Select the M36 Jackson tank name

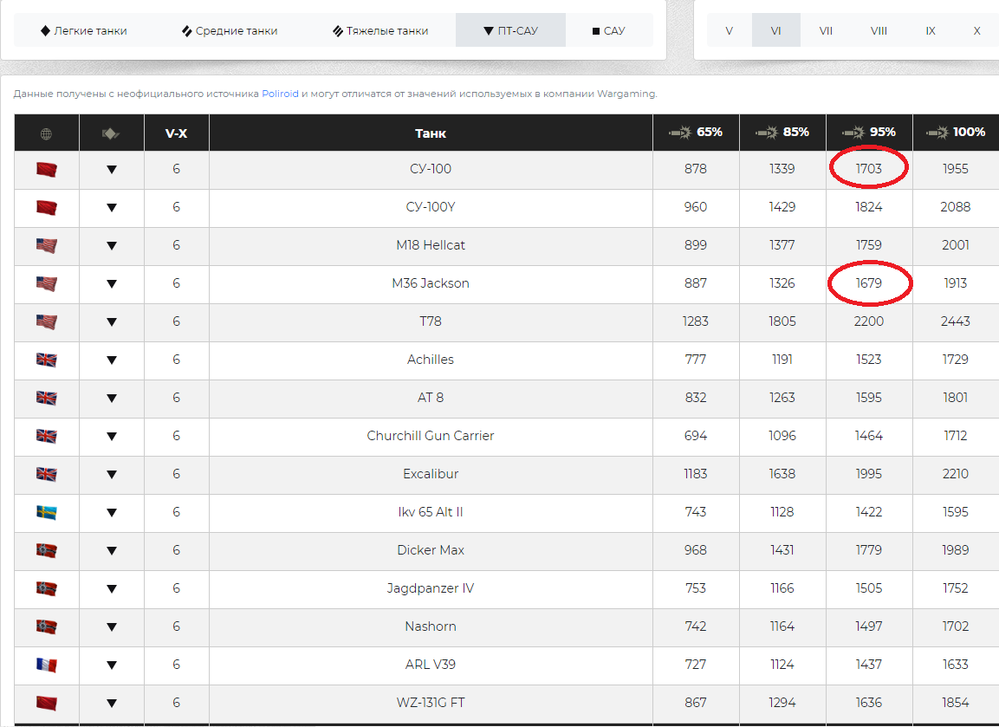coord(431,283)
